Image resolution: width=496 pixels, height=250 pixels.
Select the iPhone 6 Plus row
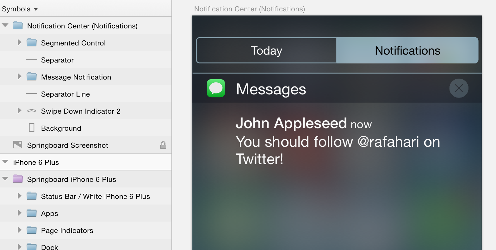(x=86, y=162)
